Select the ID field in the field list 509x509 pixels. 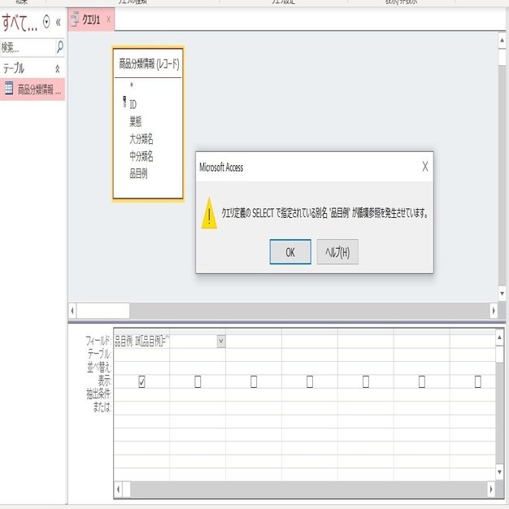tap(133, 105)
